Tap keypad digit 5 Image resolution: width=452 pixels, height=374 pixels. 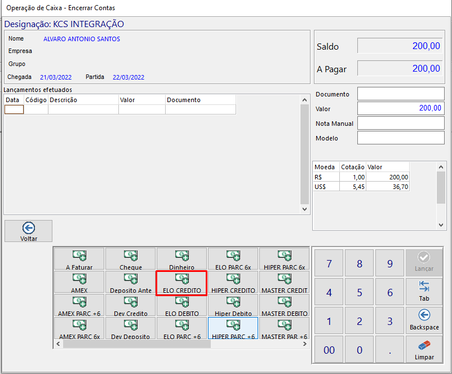click(360, 292)
